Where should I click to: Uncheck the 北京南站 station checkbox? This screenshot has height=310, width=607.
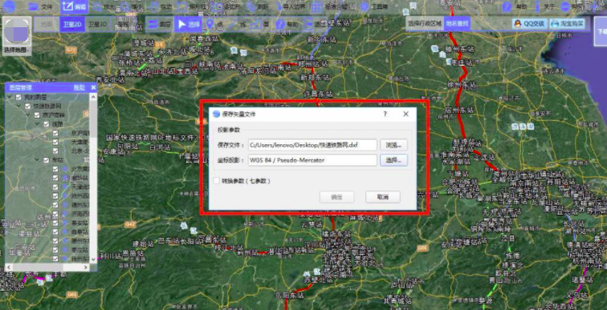55,169
